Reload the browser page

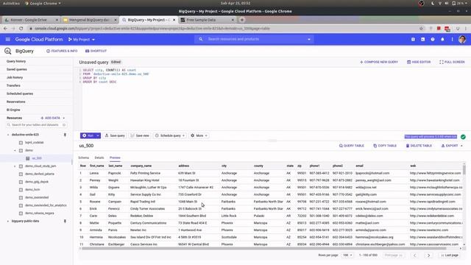click(x=21, y=29)
